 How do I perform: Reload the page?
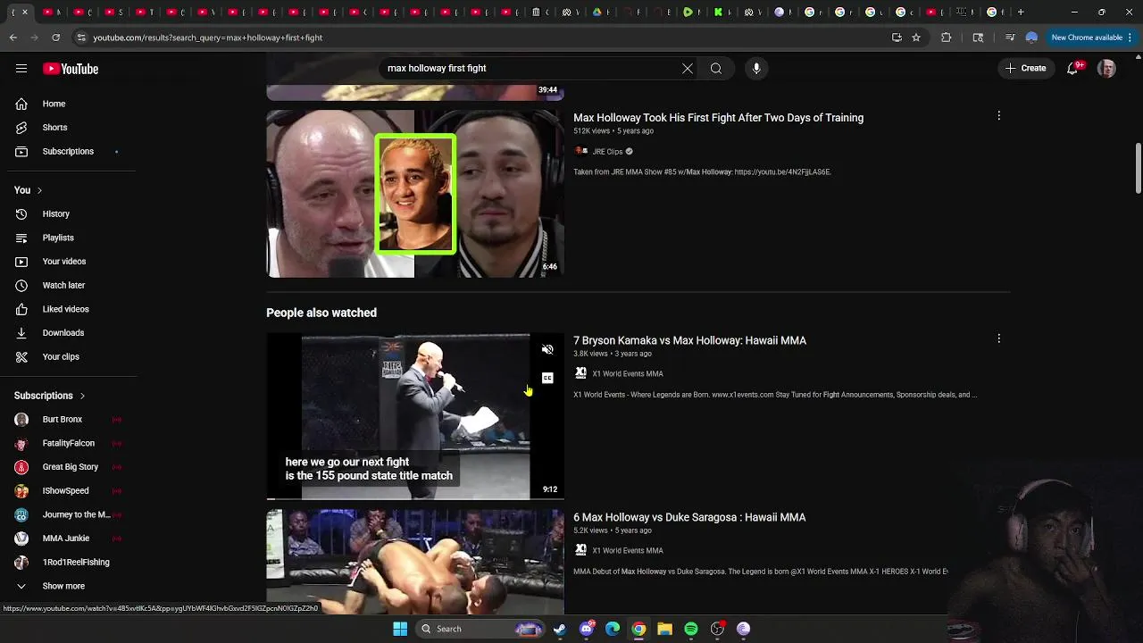pyautogui.click(x=55, y=38)
